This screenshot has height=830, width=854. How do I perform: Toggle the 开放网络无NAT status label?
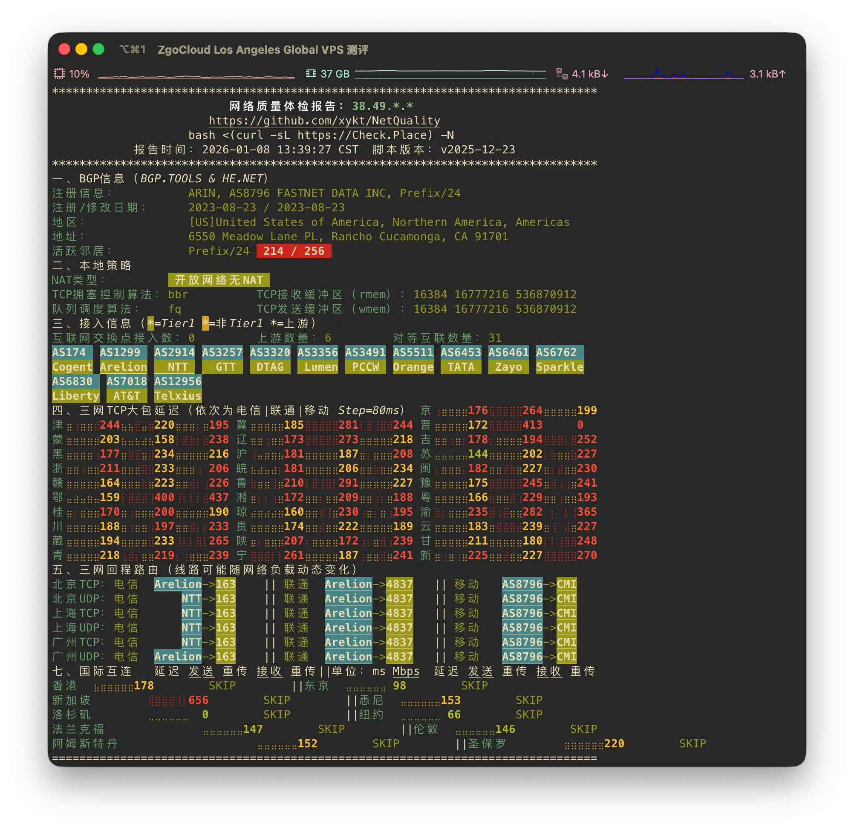click(x=219, y=280)
